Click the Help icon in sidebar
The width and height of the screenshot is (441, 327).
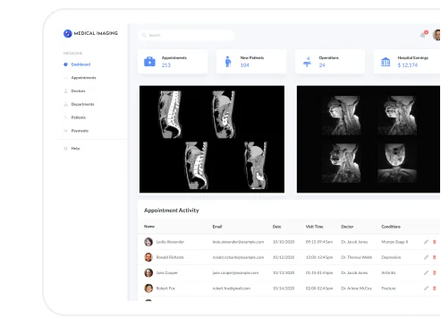[66, 149]
